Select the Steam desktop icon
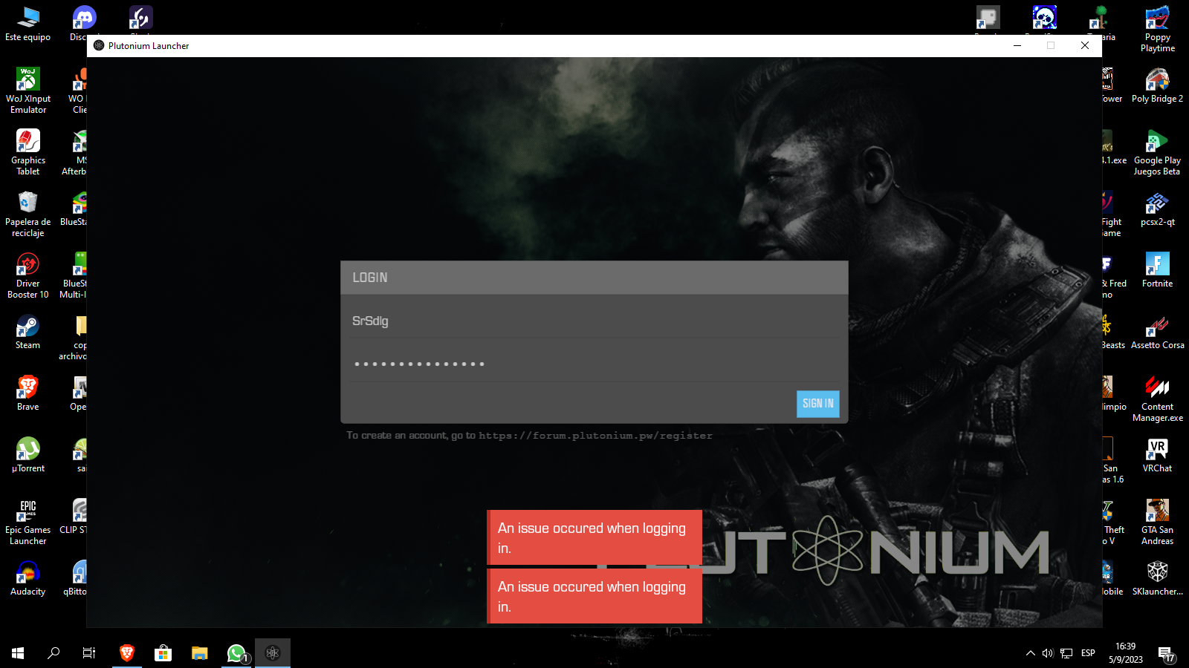Viewport: 1189px width, 668px height. (x=28, y=332)
